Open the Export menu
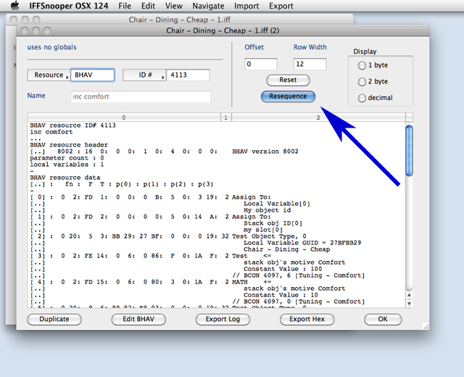464x377 pixels. point(281,6)
